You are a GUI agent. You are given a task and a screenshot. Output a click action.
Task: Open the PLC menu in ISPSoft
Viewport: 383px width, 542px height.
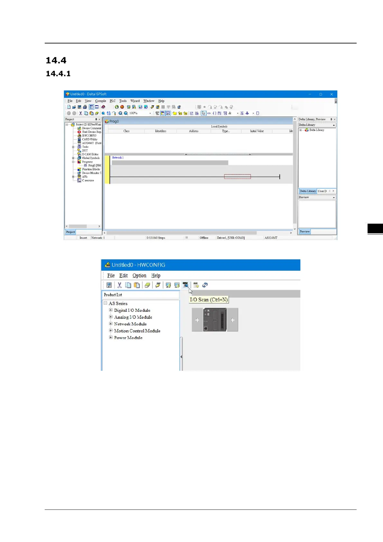point(113,101)
